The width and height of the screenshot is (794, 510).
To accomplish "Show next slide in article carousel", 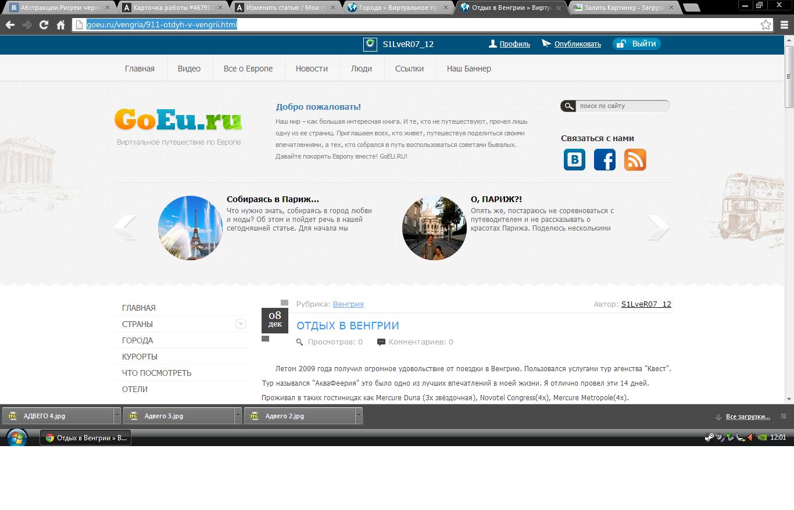I will (659, 227).
